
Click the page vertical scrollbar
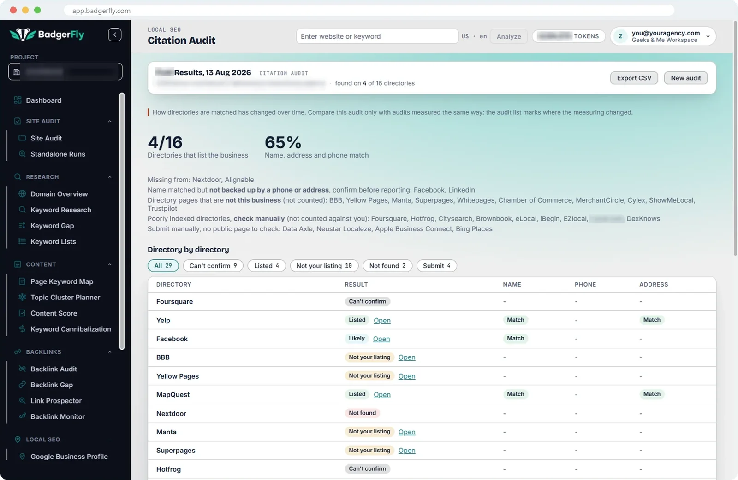pos(735,138)
